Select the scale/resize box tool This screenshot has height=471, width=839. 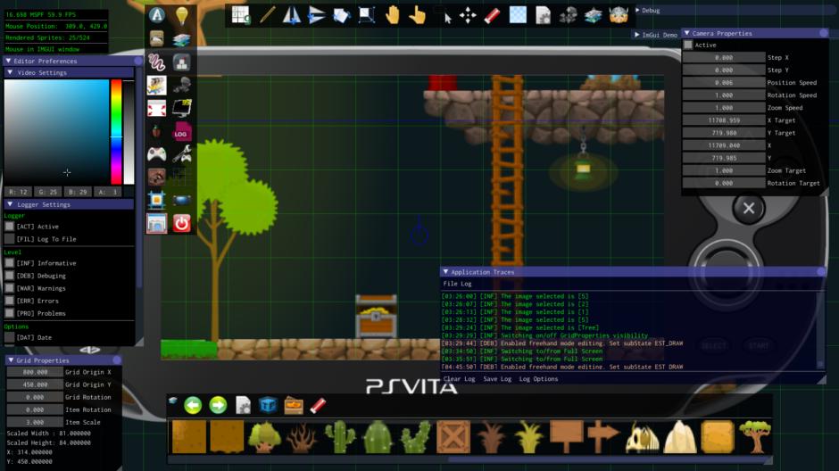tap(367, 15)
